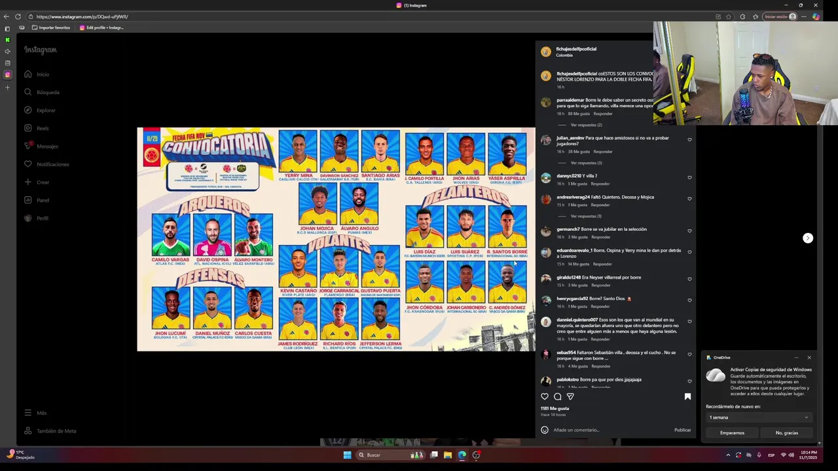Click the 1181 Me gusta count
This screenshot has height=471, width=838.
tap(555, 408)
